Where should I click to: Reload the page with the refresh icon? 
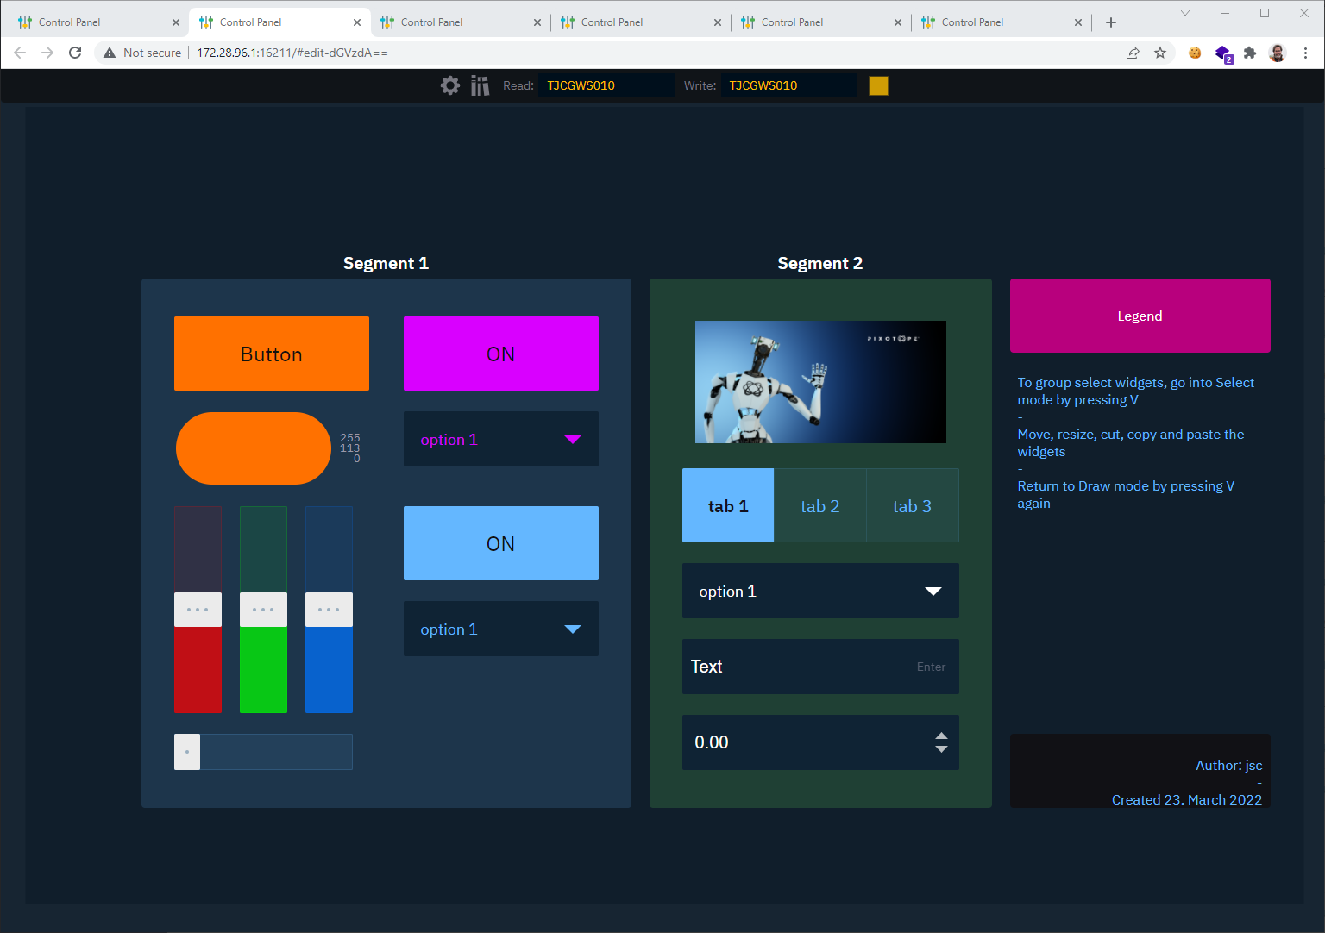coord(75,53)
